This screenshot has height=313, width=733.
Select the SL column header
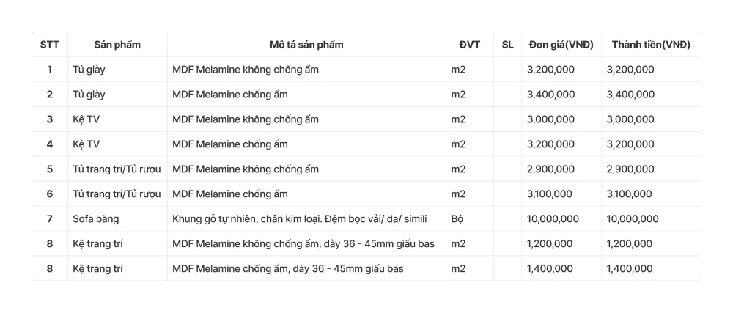[x=507, y=45]
